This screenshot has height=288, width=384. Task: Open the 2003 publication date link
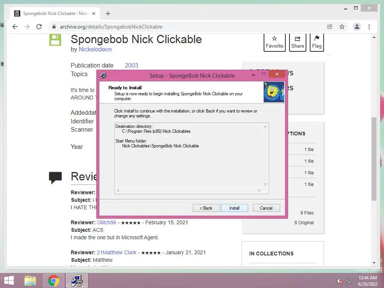click(x=132, y=65)
